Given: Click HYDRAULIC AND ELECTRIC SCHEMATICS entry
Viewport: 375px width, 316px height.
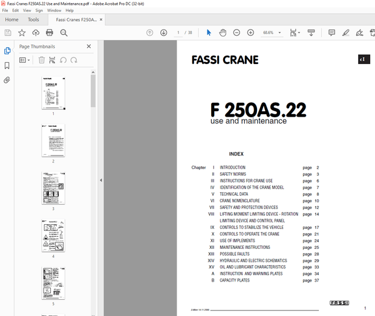Looking at the screenshot, I should (253, 260).
